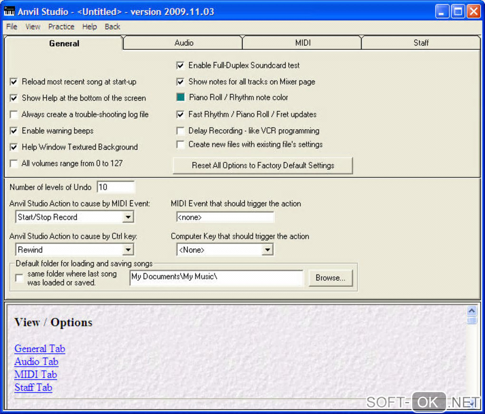Open the Staff Tab help link

33,388
